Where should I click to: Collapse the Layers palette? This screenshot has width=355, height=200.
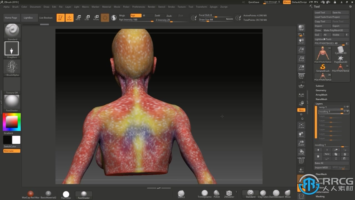point(319,104)
